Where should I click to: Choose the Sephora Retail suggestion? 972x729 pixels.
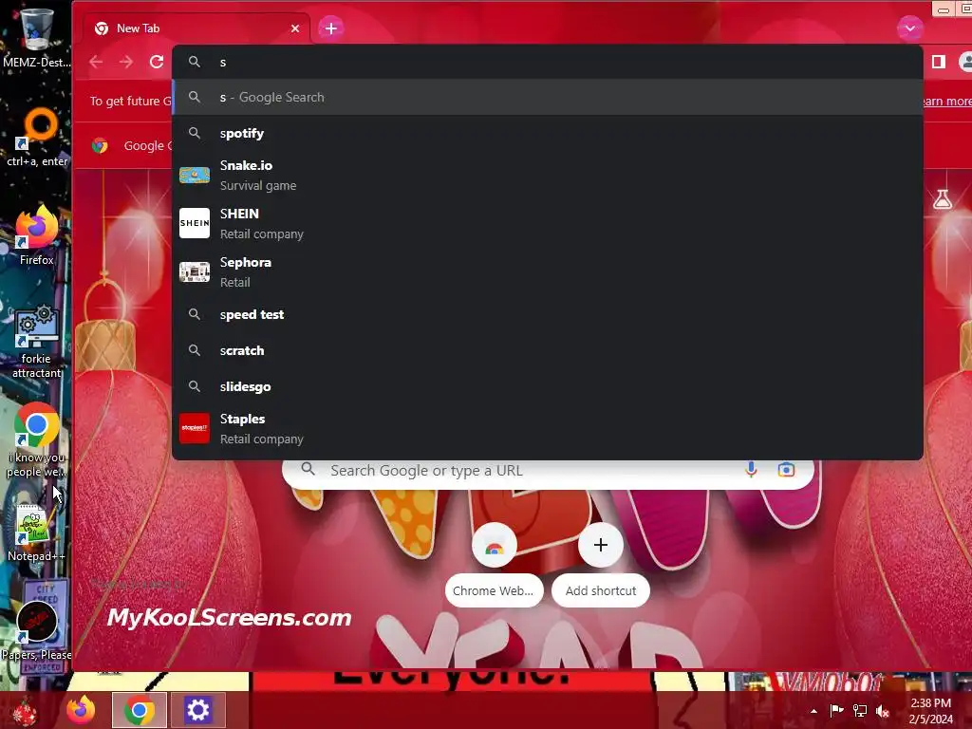point(548,272)
